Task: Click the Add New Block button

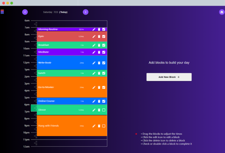Action: coord(169,77)
